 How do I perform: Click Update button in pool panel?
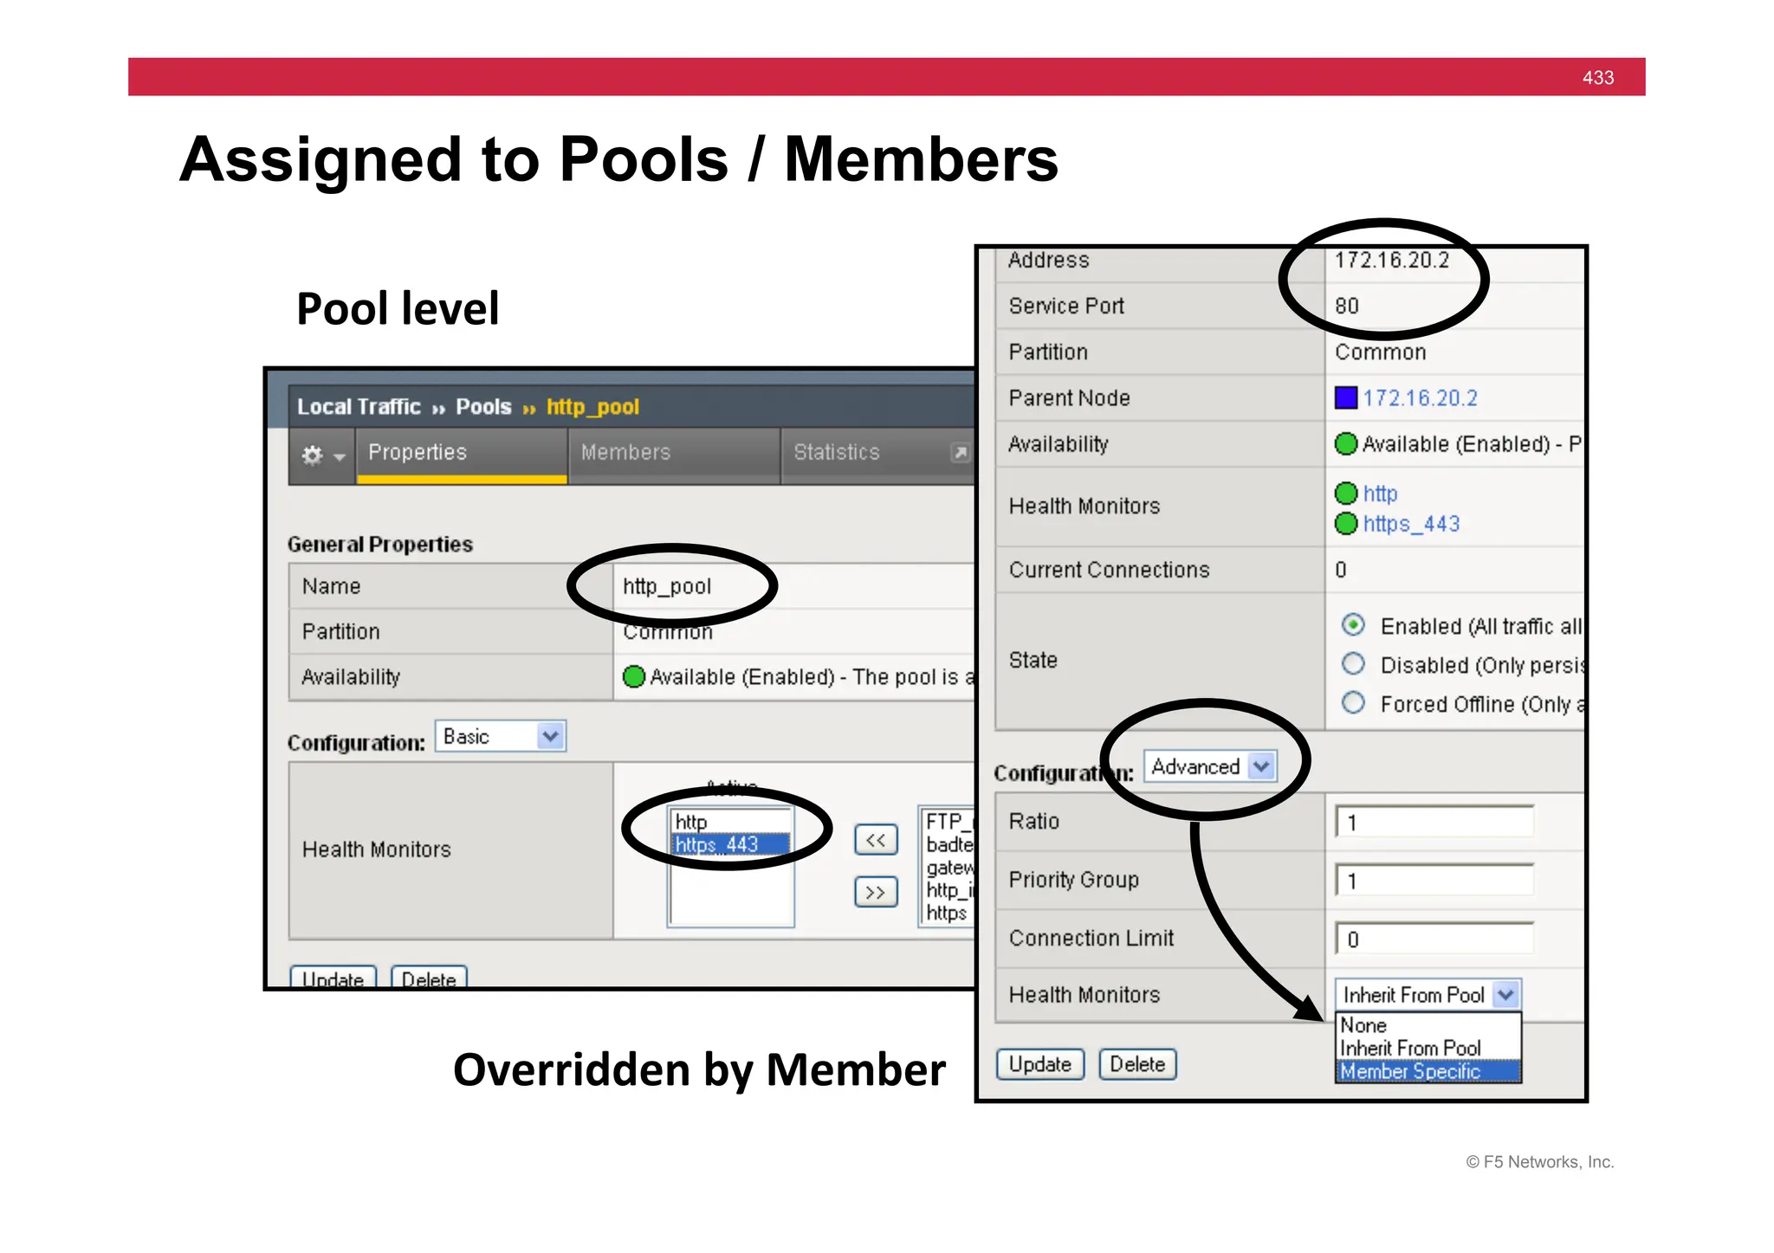[333, 978]
